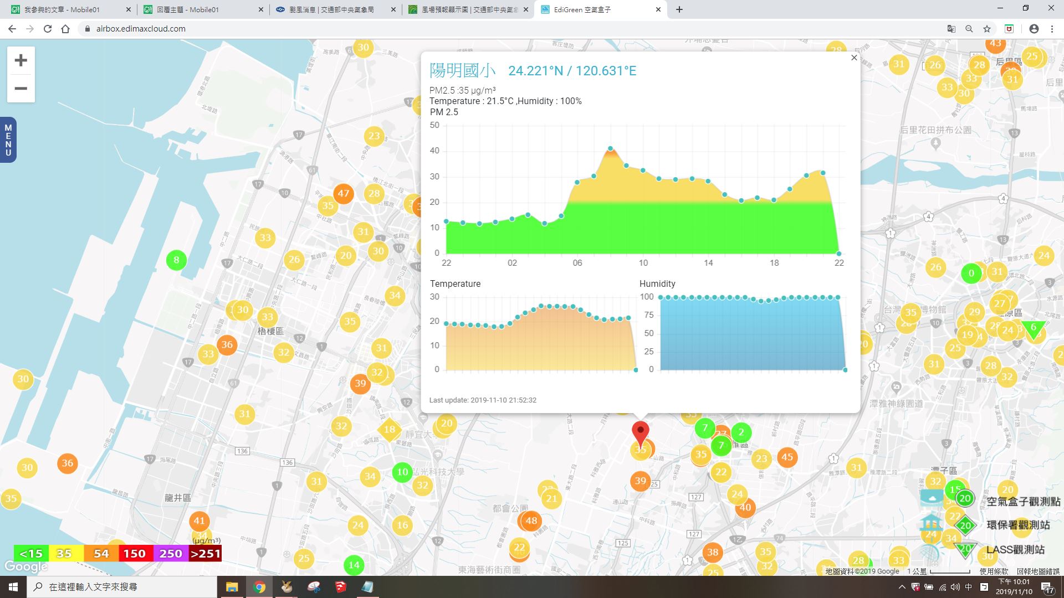1064x598 pixels.
Task: Select the yellow 16 marker
Action: (x=402, y=525)
